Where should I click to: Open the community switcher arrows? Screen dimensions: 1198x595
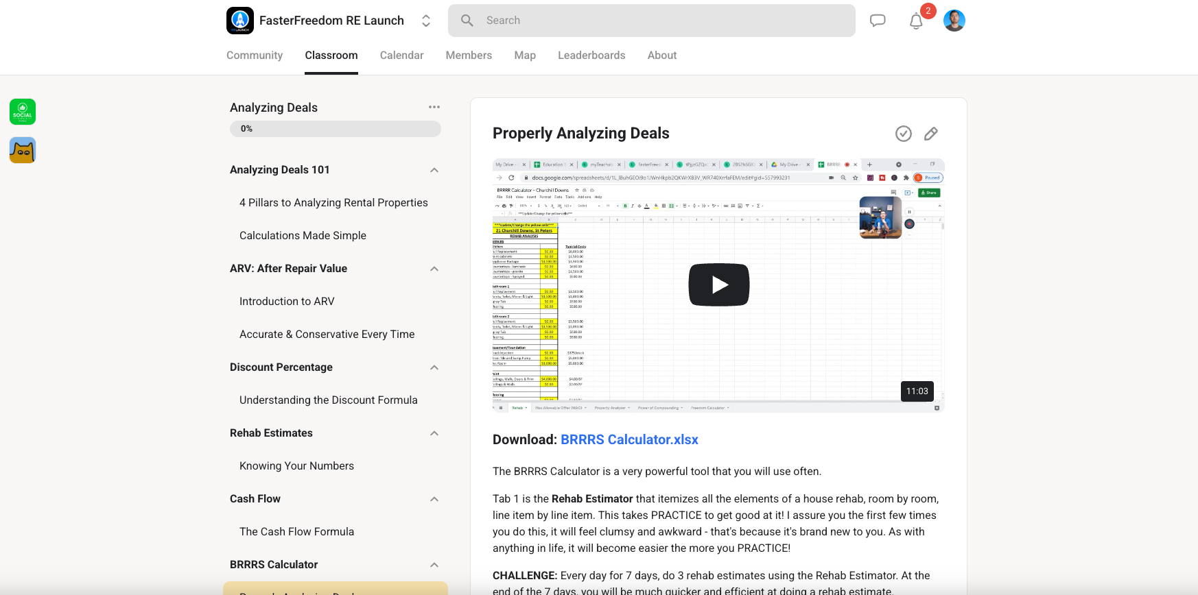(426, 21)
